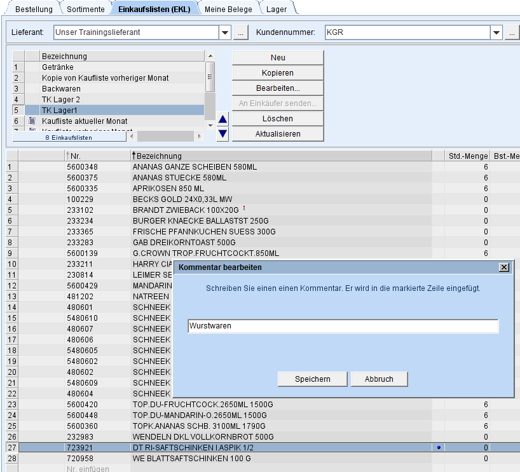Click red marker next to BRANDT ZWIEBACK
The width and height of the screenshot is (520, 472).
(x=245, y=208)
